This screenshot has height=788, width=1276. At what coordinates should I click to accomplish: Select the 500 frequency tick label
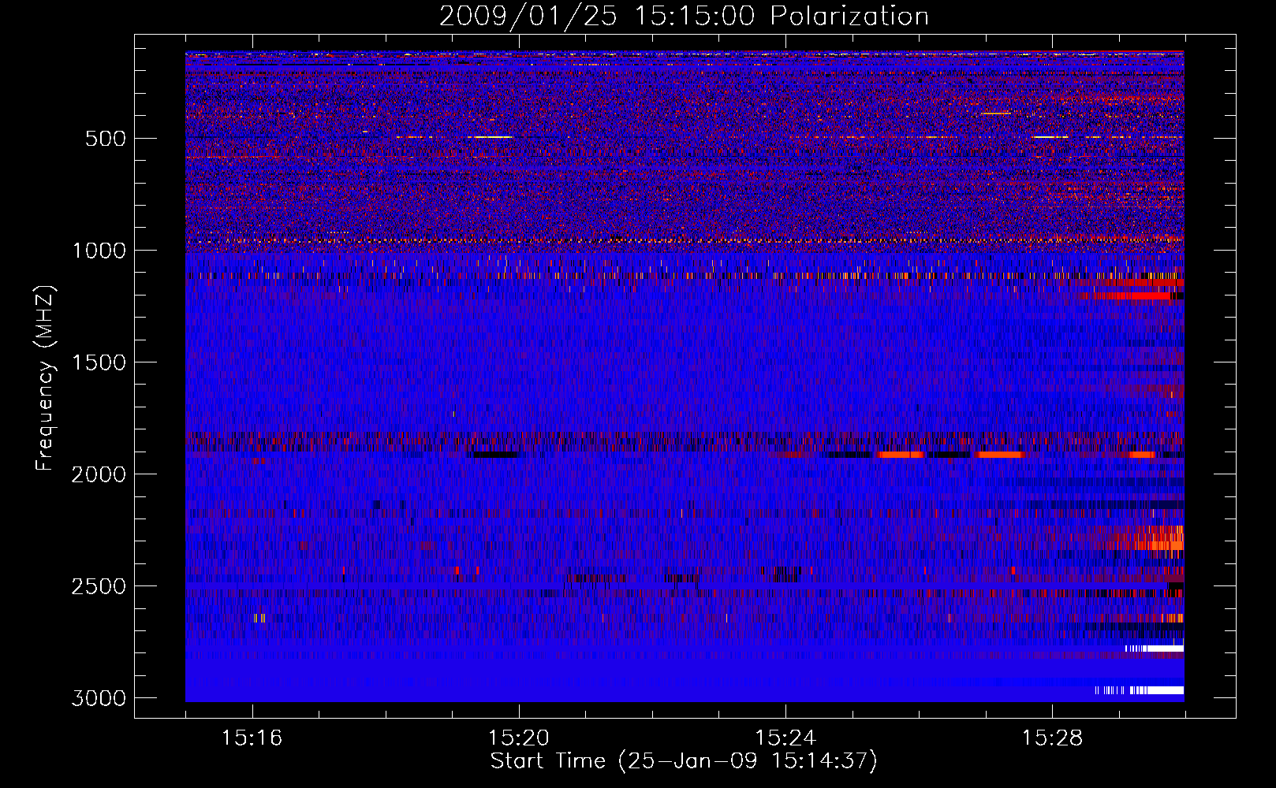[106, 139]
